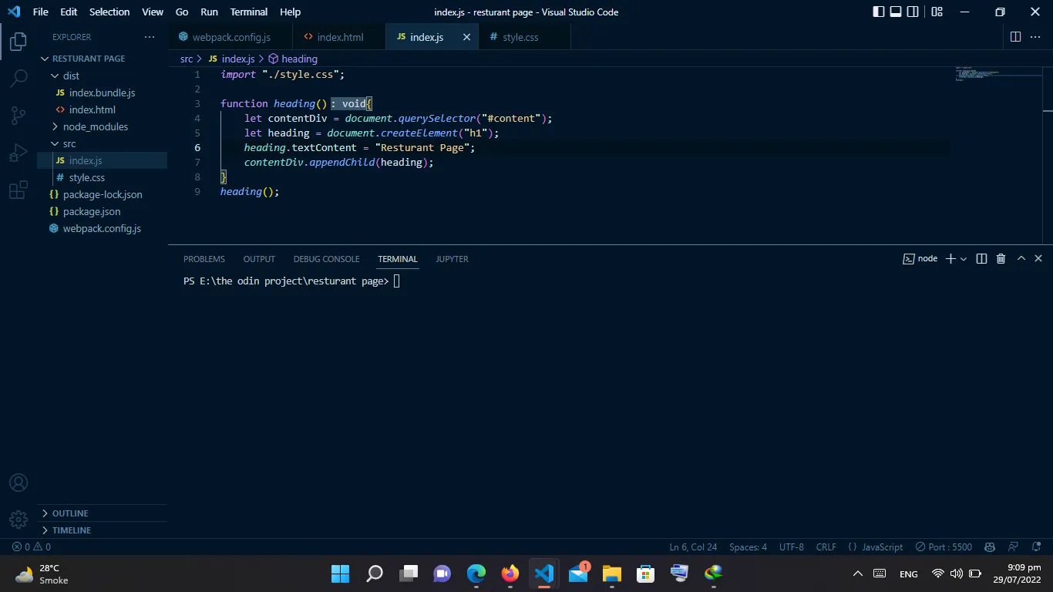Open the weather widget showing 28°C Smoke
This screenshot has width=1053, height=592.
(x=43, y=573)
